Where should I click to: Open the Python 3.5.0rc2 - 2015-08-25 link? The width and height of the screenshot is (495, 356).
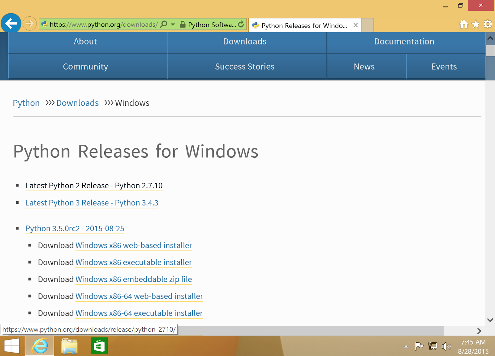(x=75, y=229)
